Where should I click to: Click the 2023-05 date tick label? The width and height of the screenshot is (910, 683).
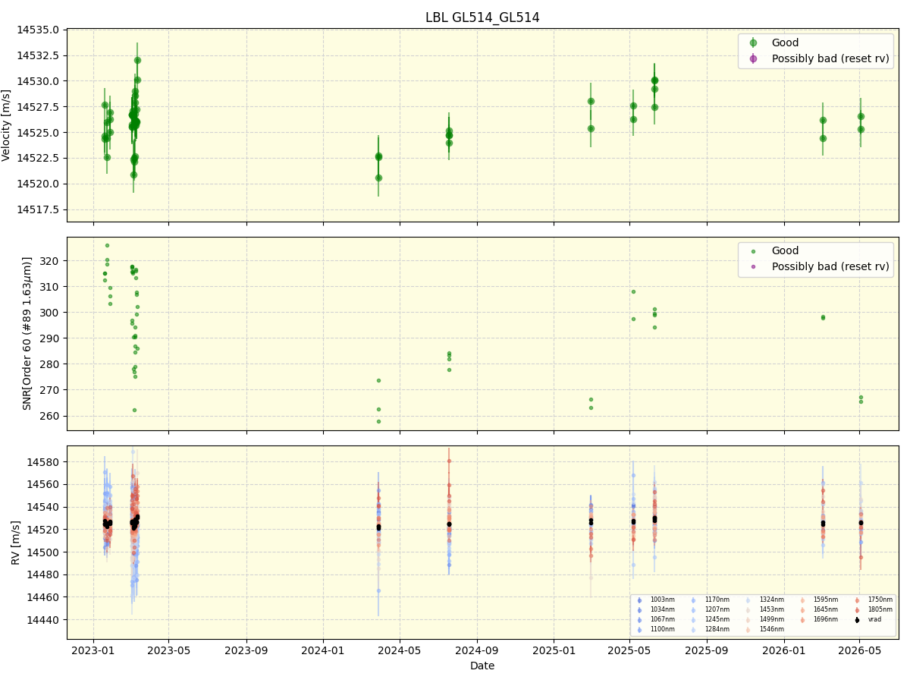tap(168, 650)
